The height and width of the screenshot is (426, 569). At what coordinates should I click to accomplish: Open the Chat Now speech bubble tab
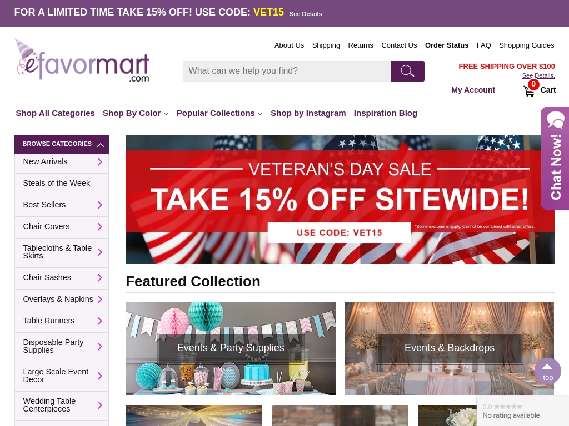(555, 158)
